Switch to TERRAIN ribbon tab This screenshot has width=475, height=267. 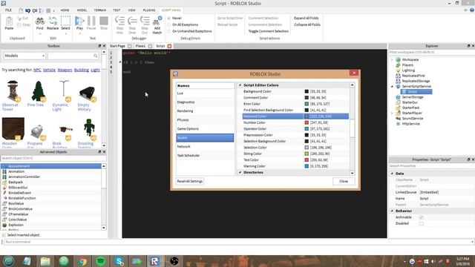coord(99,10)
